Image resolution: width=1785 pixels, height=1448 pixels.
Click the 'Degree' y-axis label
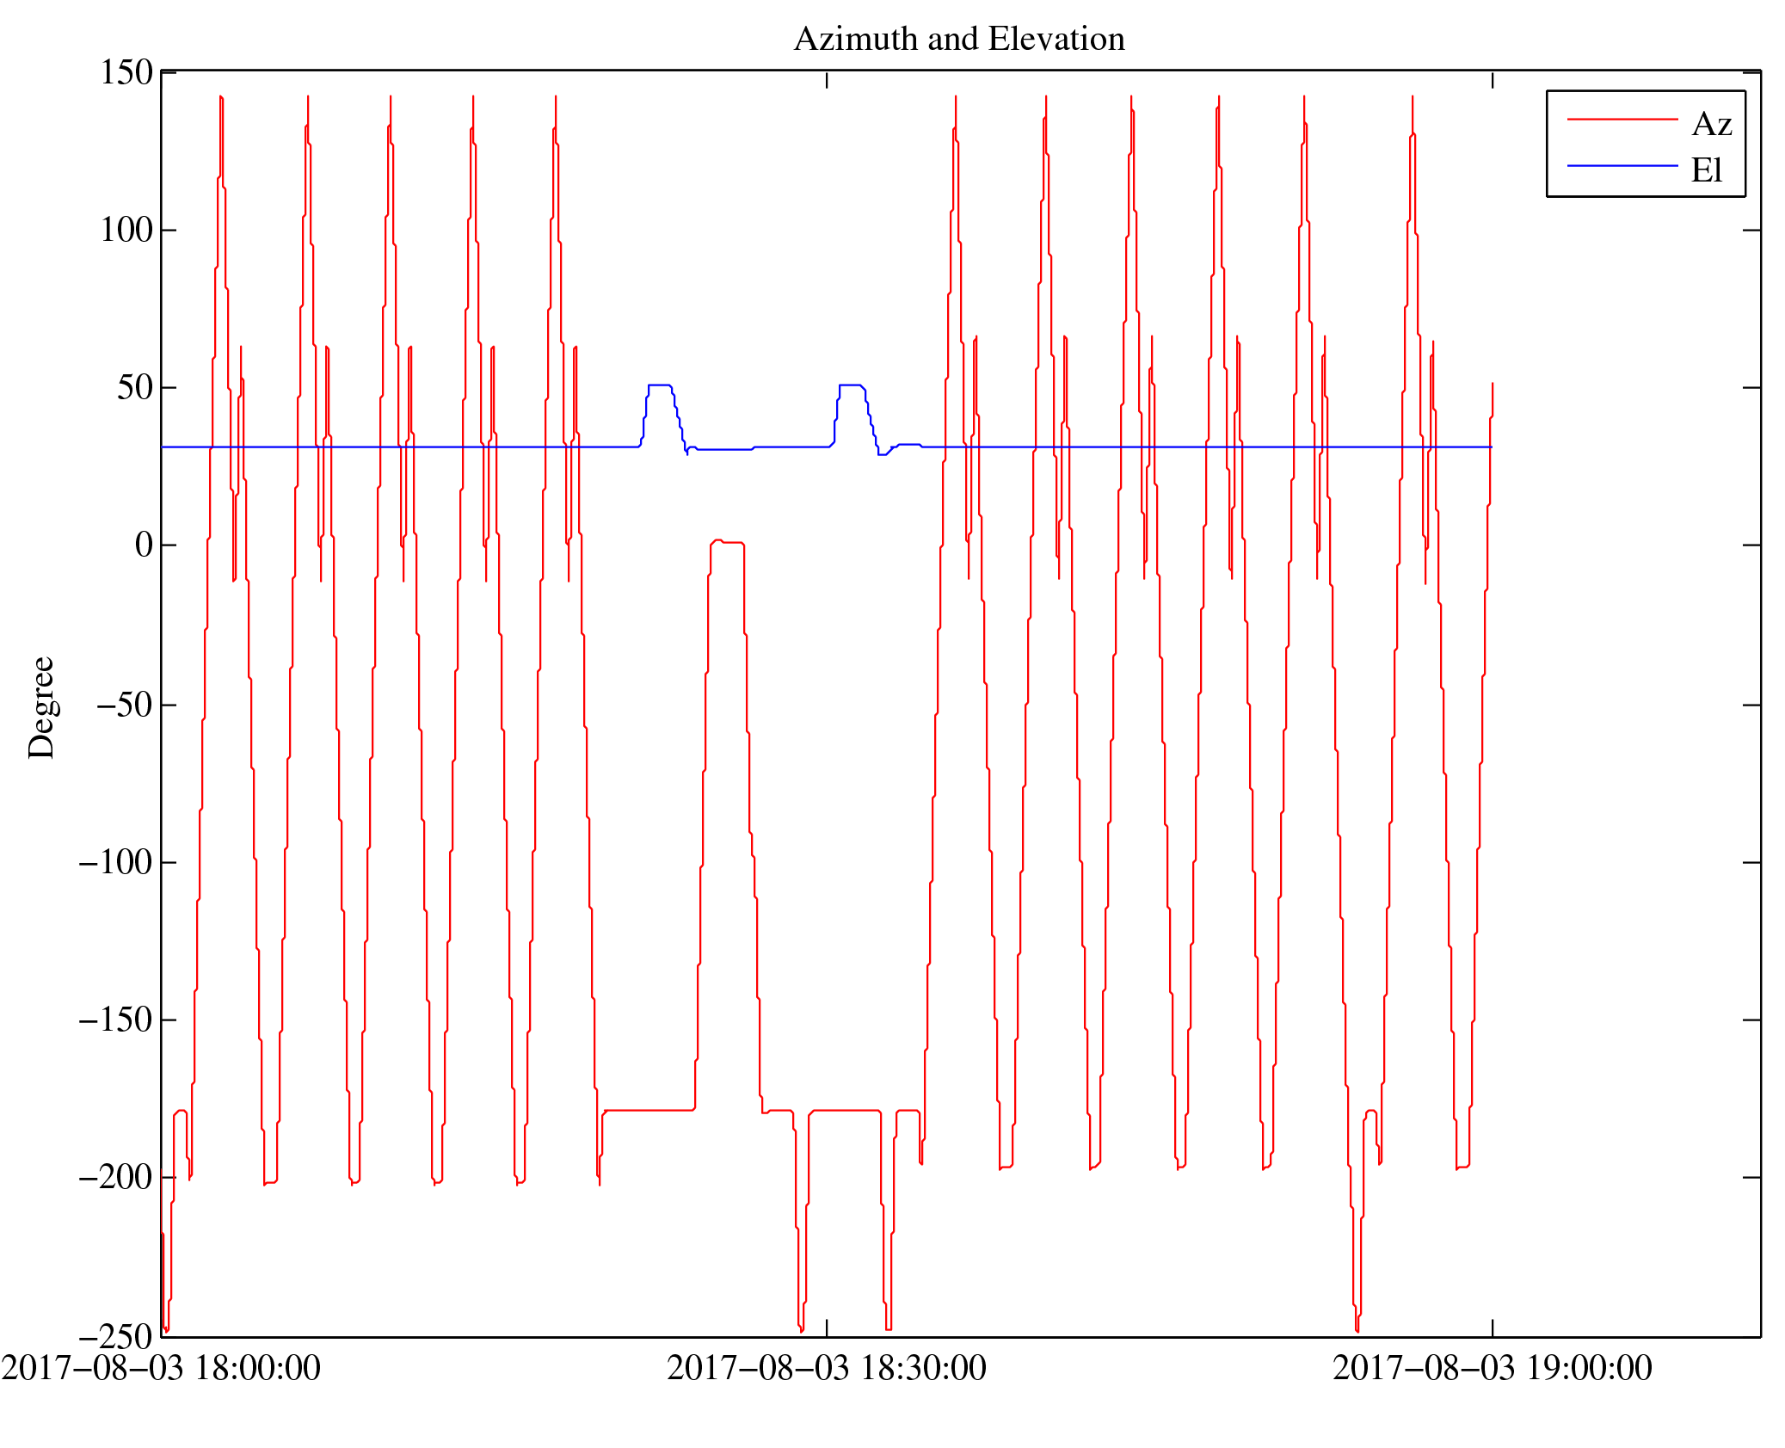(41, 708)
